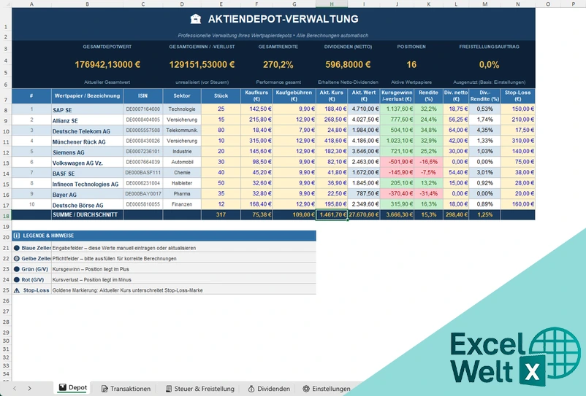The width and height of the screenshot is (586, 396).
Task: Click the Gelbe Zellen legend description Pflichtfelder
Action: click(115, 259)
